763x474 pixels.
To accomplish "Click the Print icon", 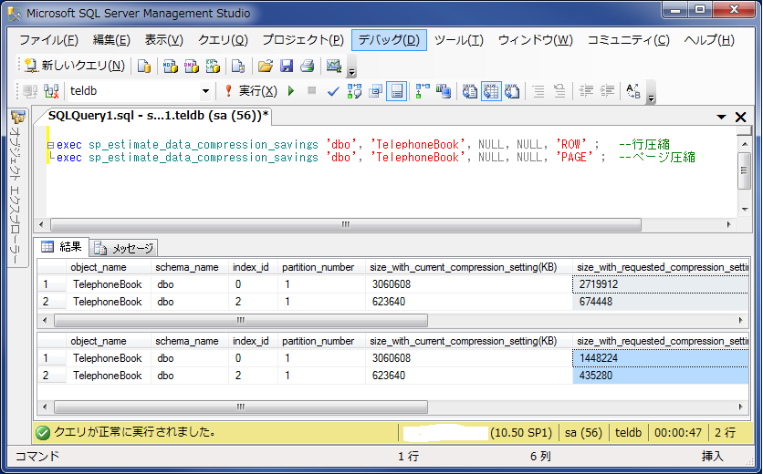I will coord(308,66).
